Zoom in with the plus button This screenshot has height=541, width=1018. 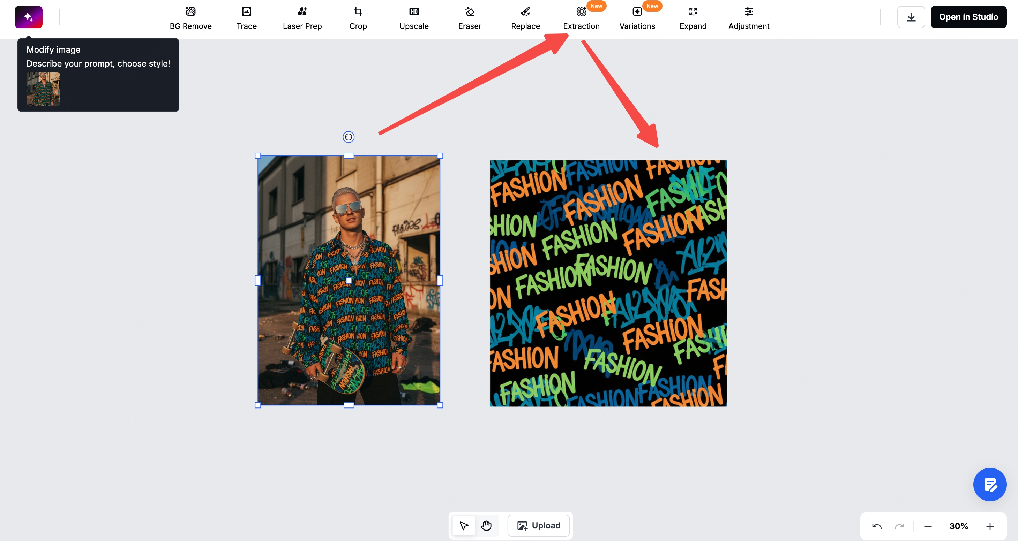coord(989,526)
